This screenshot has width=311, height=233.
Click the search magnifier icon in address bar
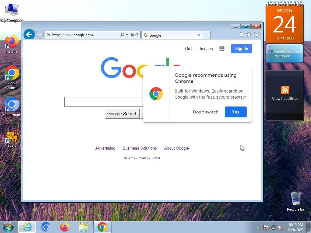point(122,35)
